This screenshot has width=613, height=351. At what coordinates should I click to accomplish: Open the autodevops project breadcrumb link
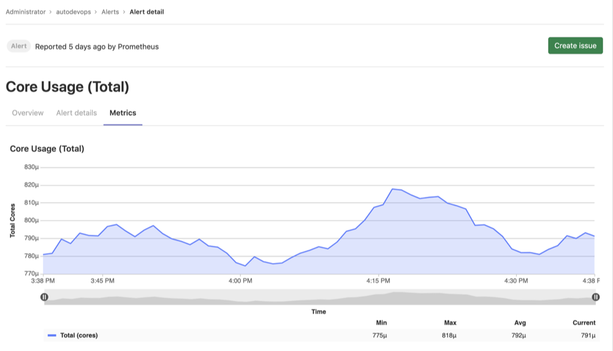coord(75,12)
